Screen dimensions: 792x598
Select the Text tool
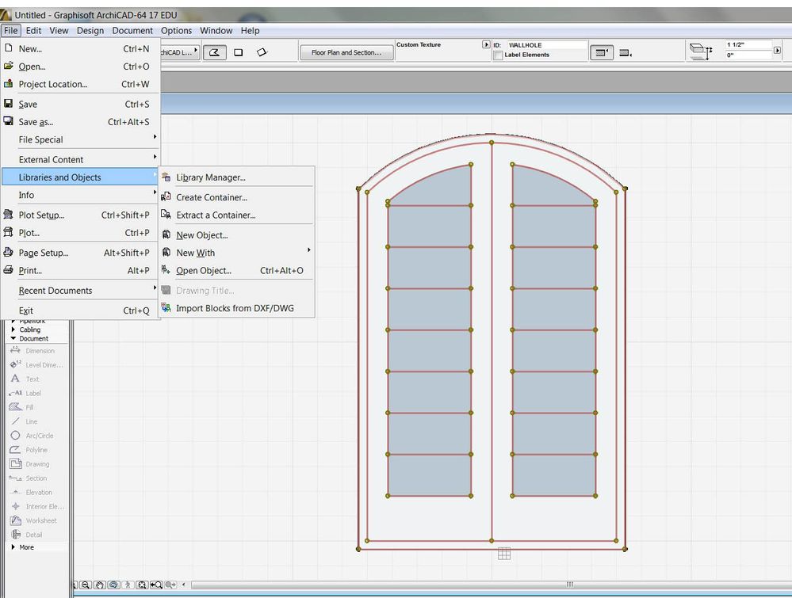point(32,379)
